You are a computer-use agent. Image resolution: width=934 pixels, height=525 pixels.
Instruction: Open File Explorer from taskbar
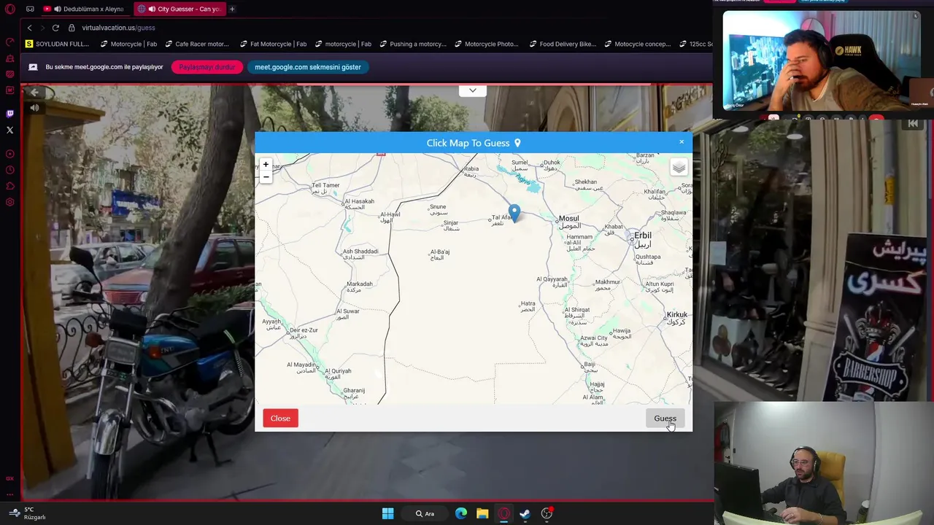(482, 513)
